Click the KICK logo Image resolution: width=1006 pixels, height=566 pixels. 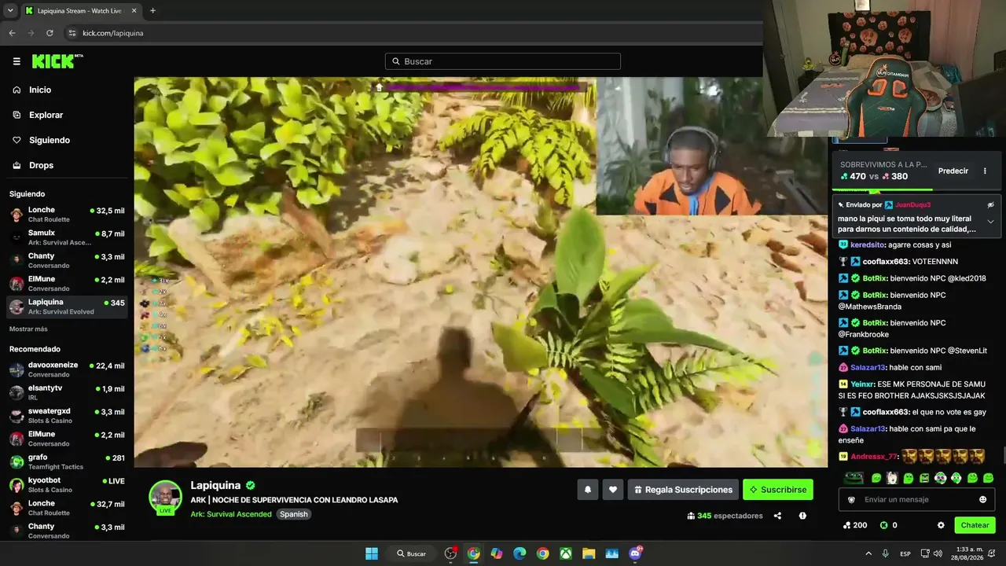(x=57, y=61)
